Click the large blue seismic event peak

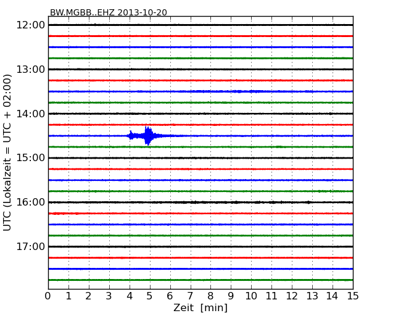tap(148, 136)
